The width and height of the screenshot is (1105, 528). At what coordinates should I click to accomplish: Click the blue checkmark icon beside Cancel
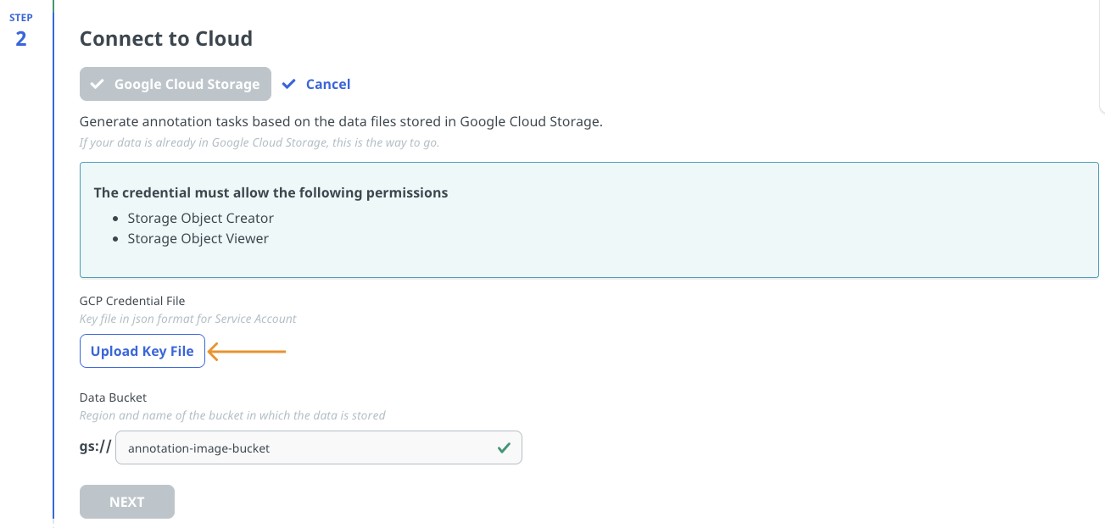(x=289, y=84)
